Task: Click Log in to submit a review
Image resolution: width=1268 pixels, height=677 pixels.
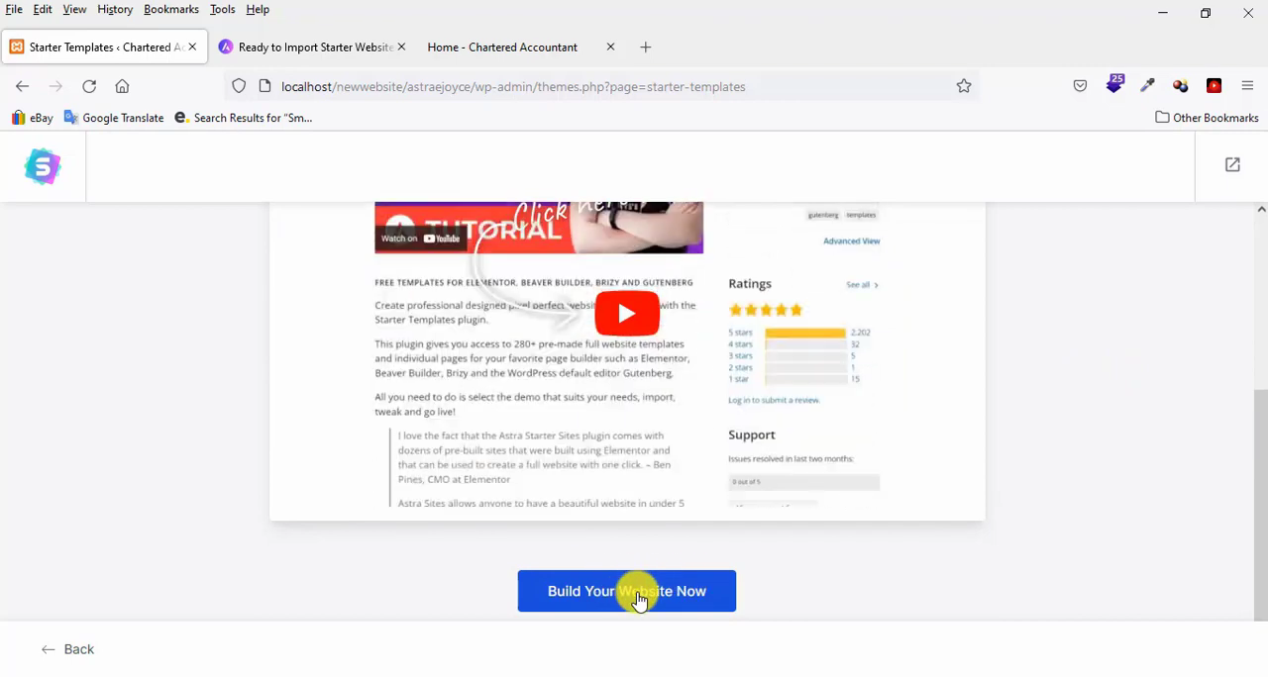Action: tap(774, 400)
